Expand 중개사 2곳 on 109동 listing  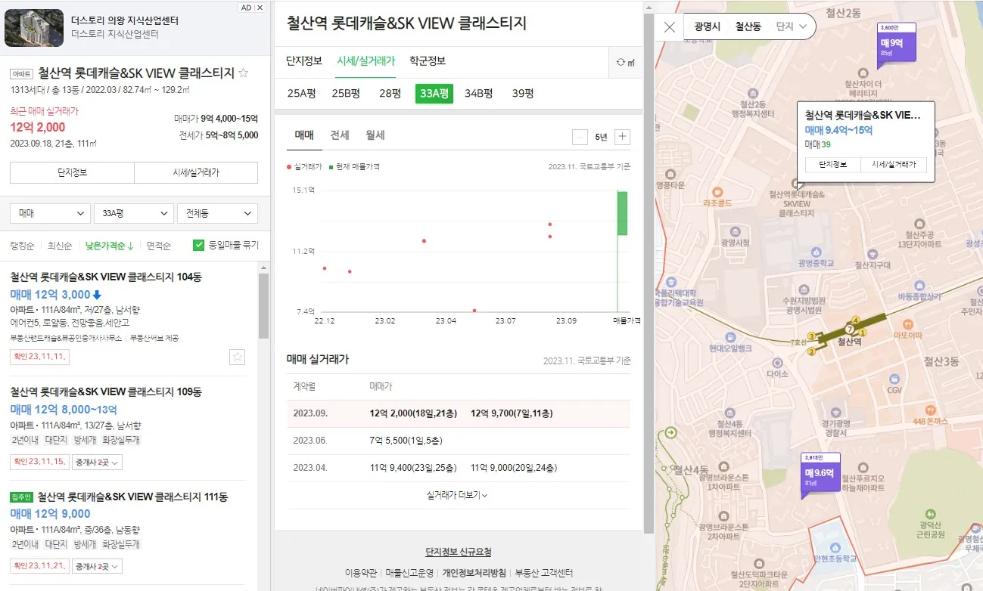(x=97, y=462)
